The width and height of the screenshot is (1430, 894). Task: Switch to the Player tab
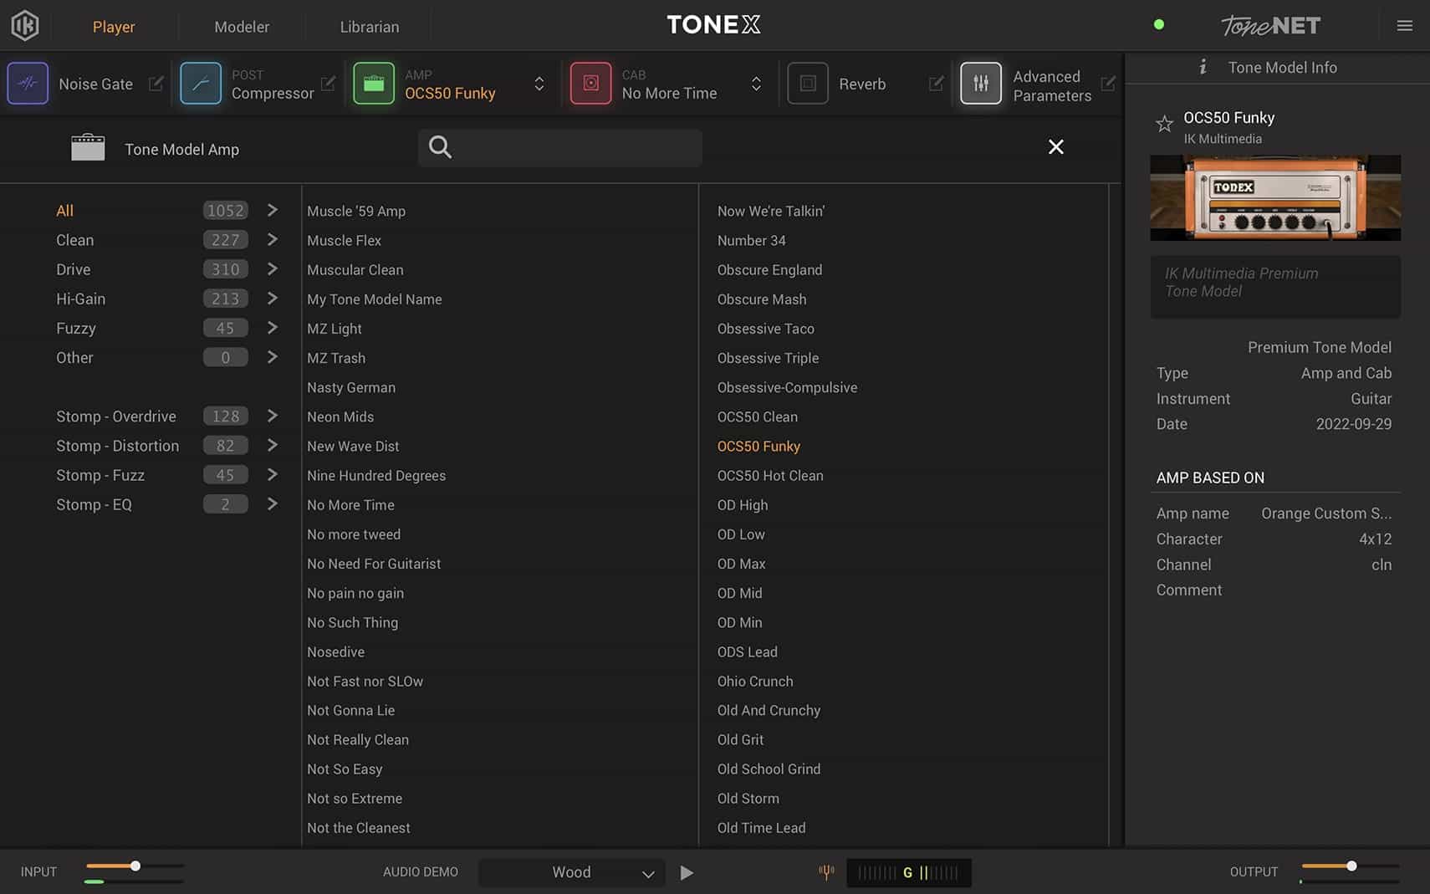114,27
